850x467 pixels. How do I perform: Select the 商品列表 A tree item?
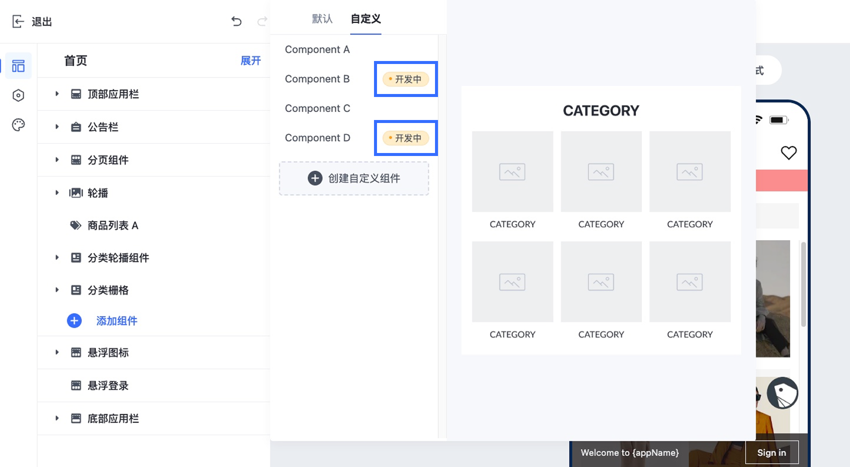click(112, 225)
